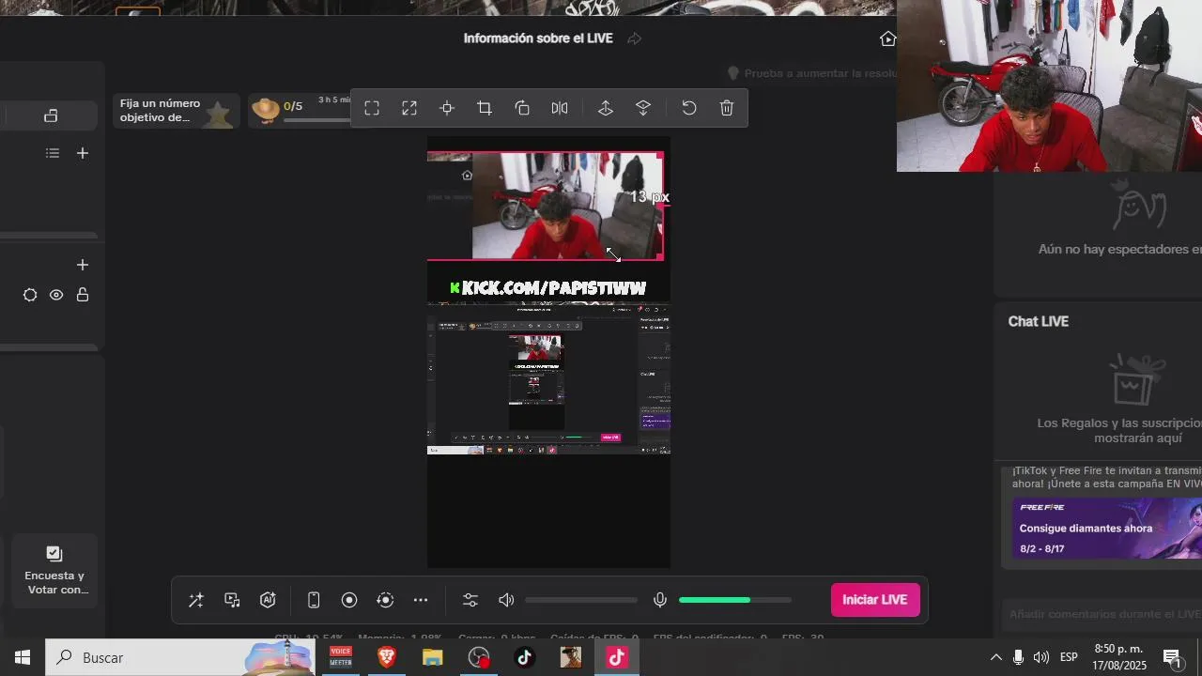This screenshot has width=1202, height=676.
Task: Toggle source visibility eye icon
Action: pyautogui.click(x=56, y=295)
